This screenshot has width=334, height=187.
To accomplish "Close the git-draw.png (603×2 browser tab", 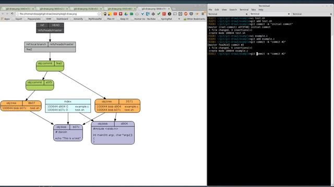I will (67, 9).
